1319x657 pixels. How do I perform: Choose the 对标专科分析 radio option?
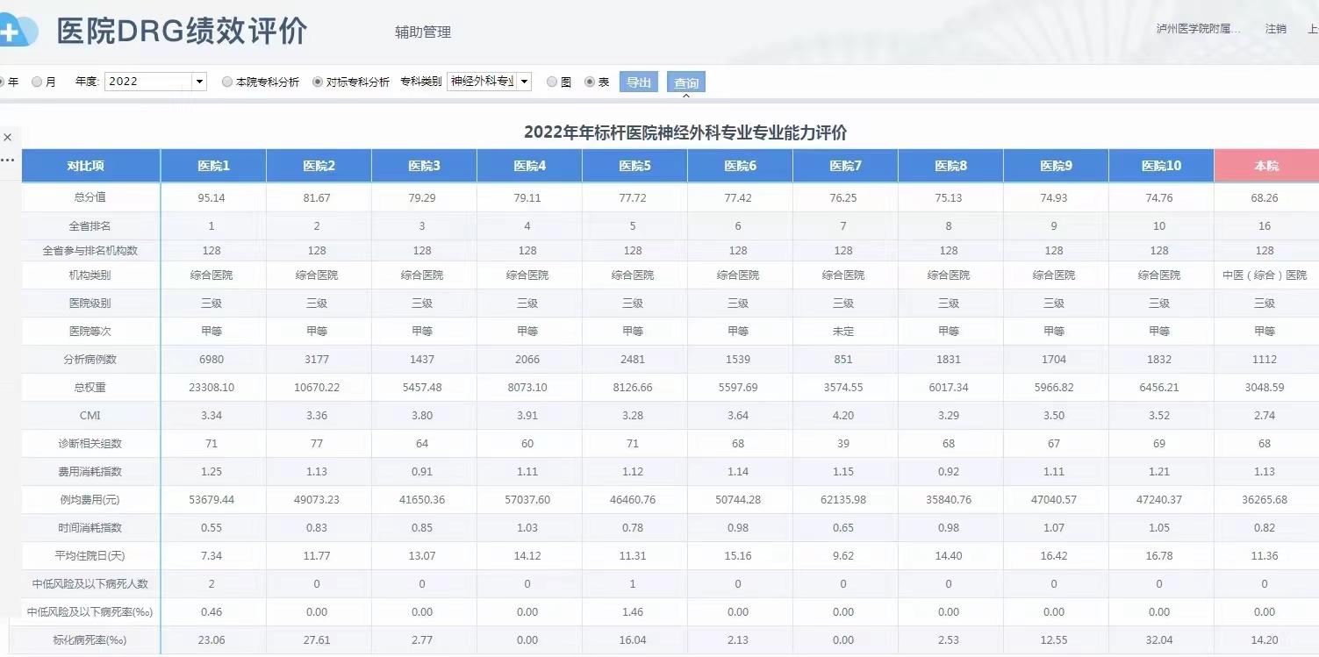[318, 82]
